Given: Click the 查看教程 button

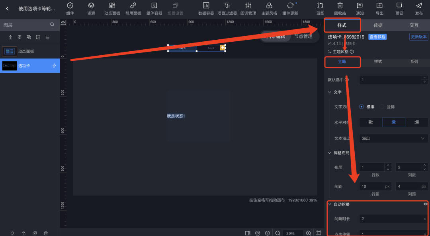Looking at the screenshot, I should point(377,37).
